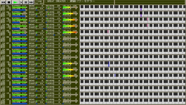Click the CH 02 EXPRES bar at 80
The height and width of the screenshot is (105, 186).
coord(19,13)
